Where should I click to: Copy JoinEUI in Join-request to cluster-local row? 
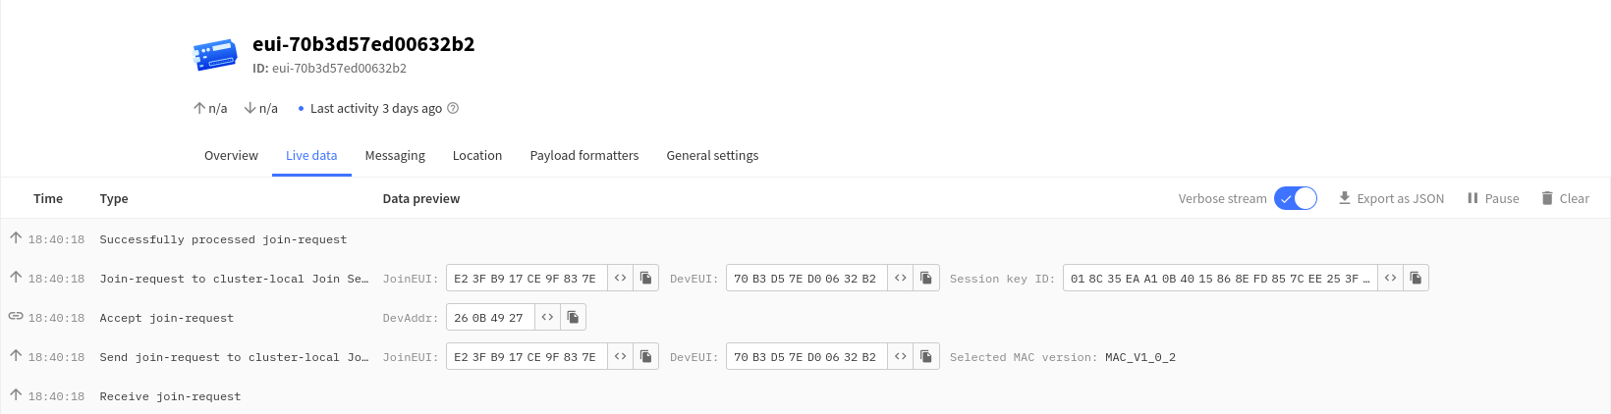tap(645, 279)
